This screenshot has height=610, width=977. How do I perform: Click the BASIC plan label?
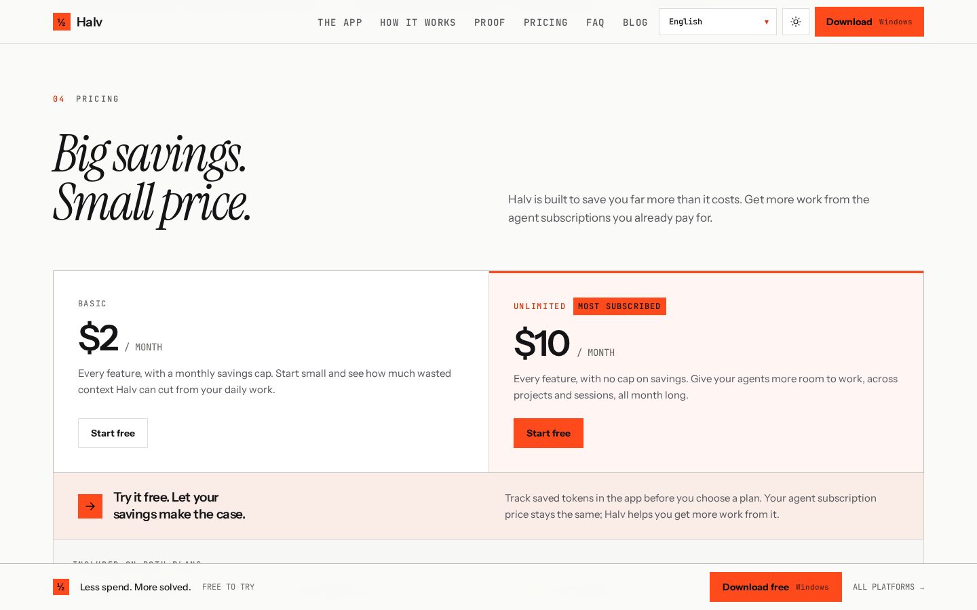coord(92,304)
